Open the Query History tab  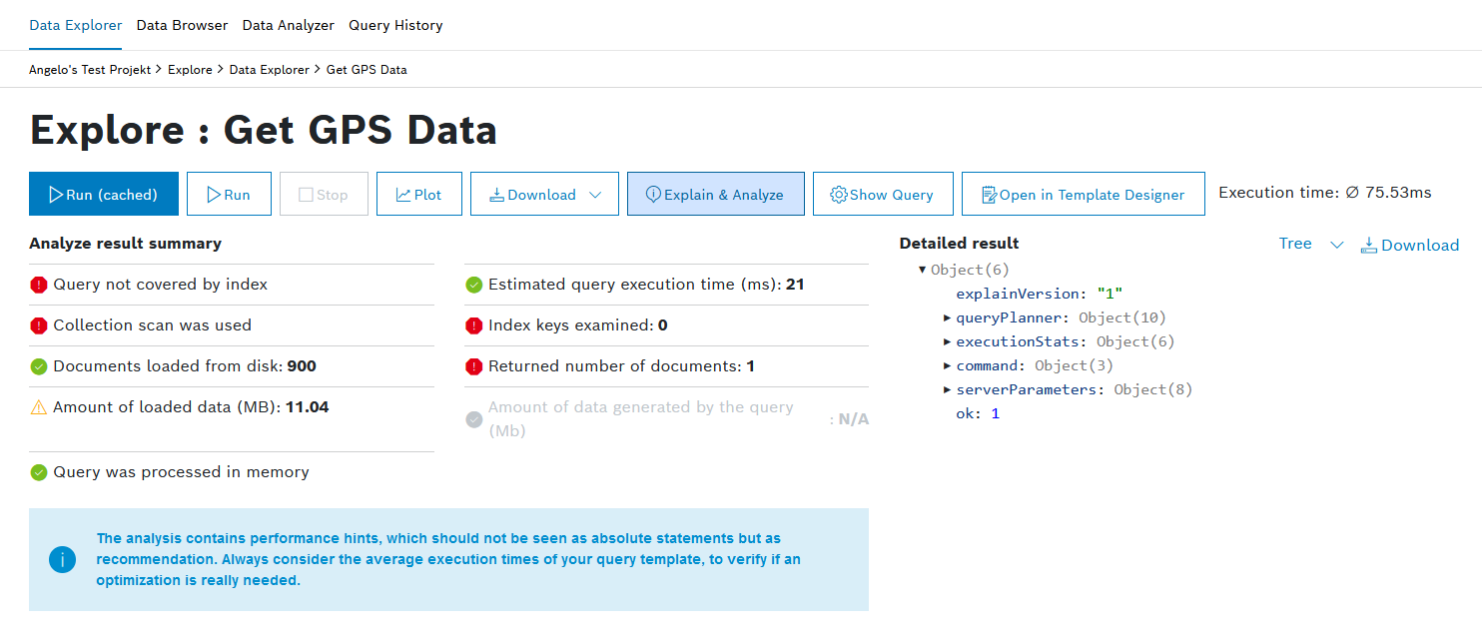[395, 25]
